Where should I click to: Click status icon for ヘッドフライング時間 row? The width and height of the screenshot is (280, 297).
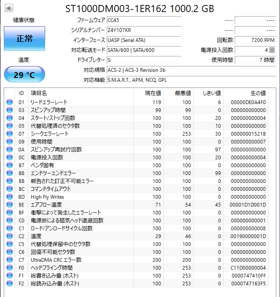coord(10,268)
